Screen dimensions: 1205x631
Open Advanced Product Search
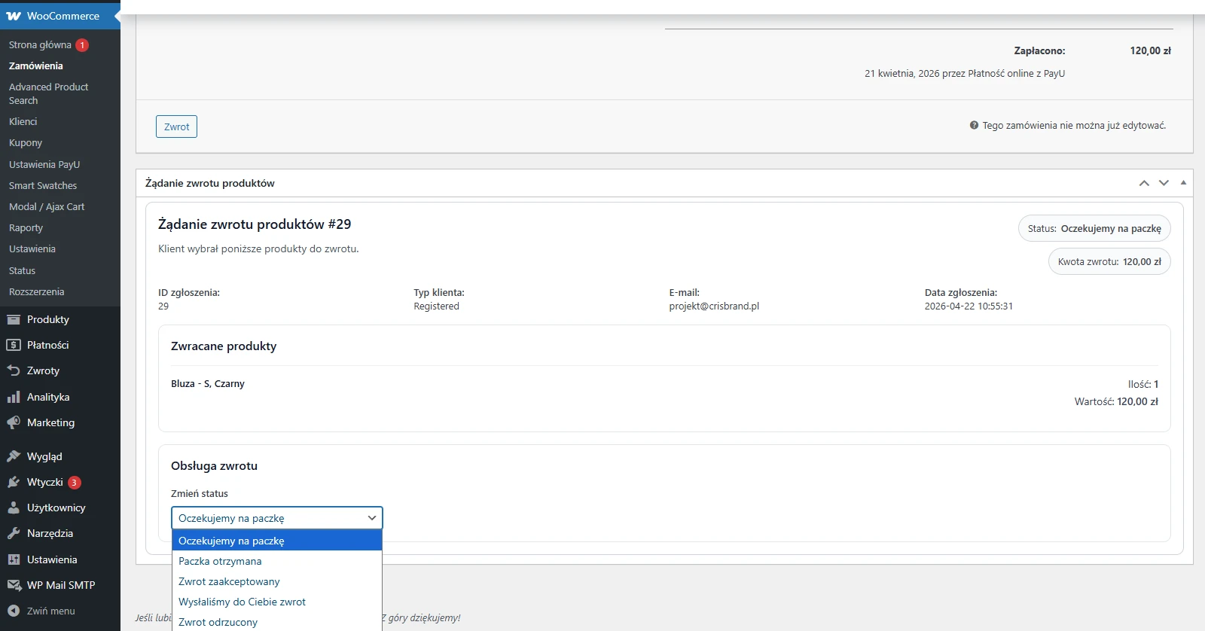(48, 93)
